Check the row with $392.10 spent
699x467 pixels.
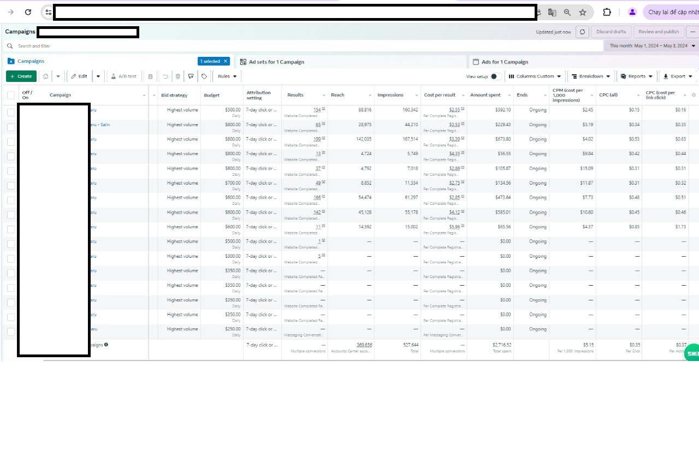coord(11,113)
